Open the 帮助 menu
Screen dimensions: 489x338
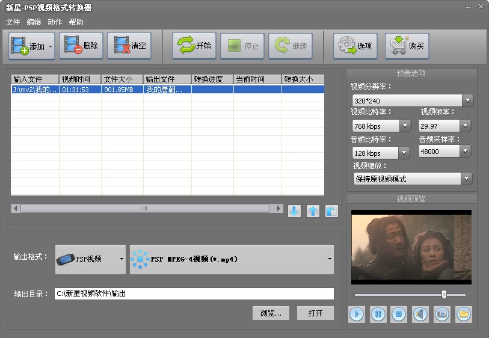[76, 22]
